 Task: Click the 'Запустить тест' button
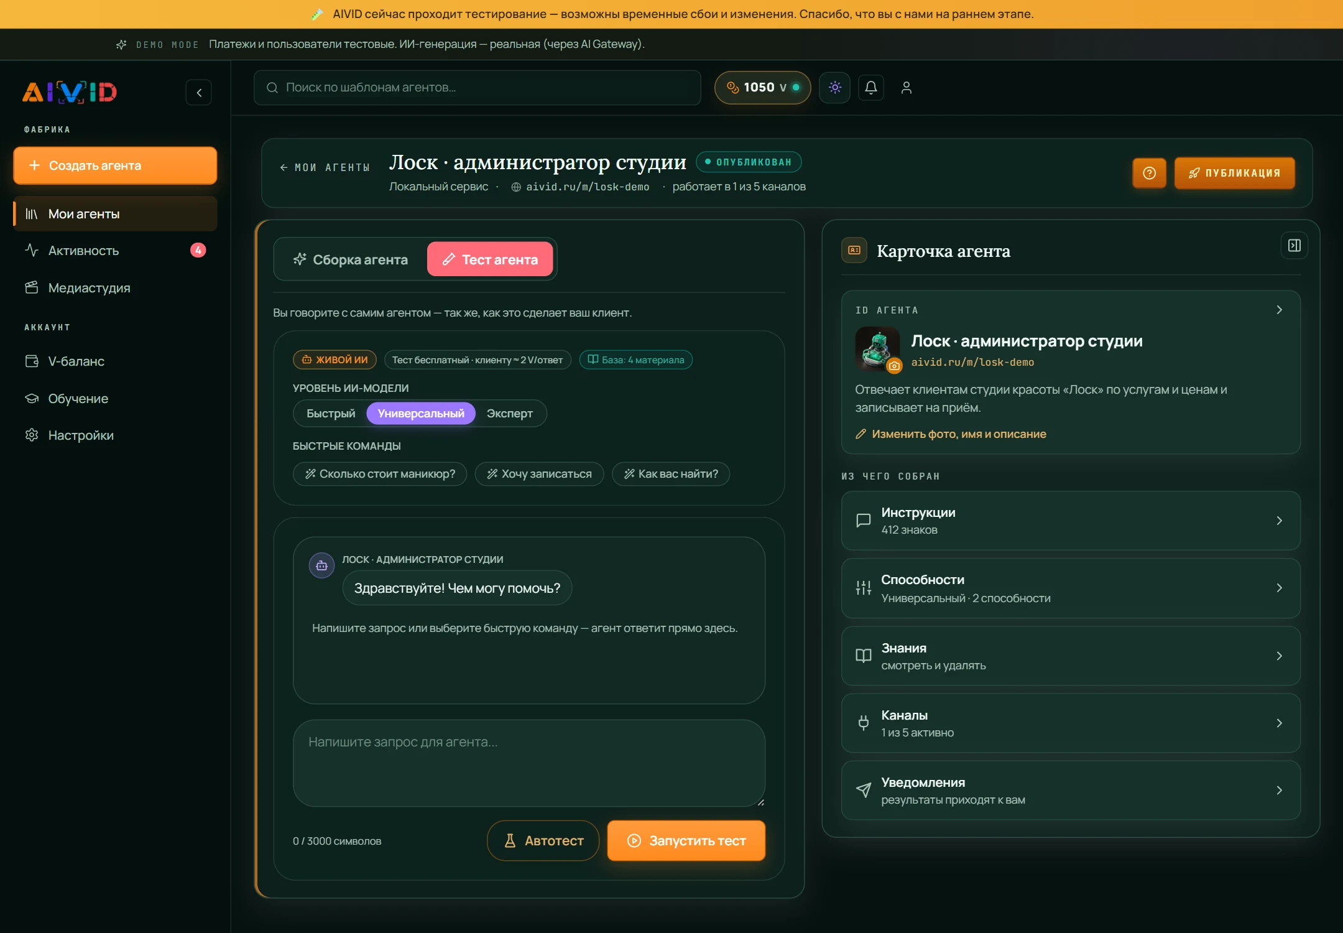click(x=686, y=841)
